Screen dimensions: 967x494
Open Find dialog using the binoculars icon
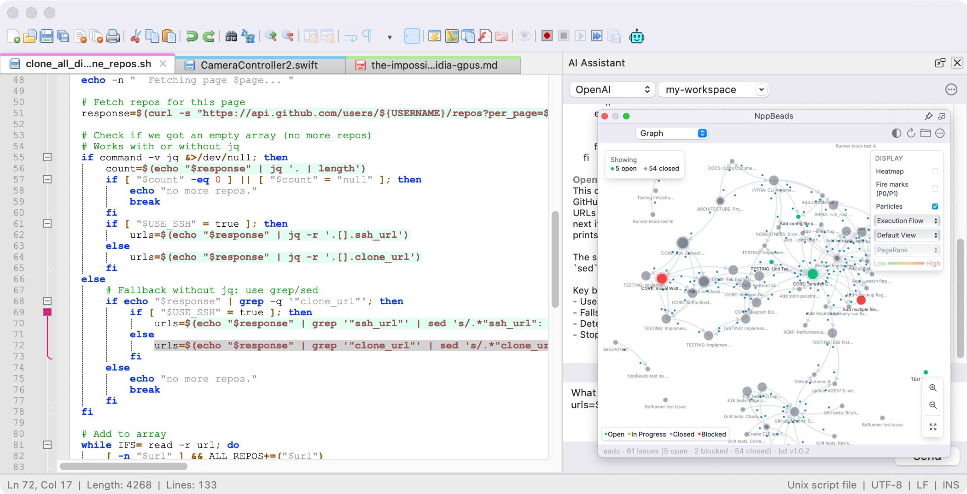pos(232,36)
